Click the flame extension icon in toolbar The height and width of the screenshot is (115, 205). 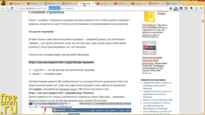171,8
